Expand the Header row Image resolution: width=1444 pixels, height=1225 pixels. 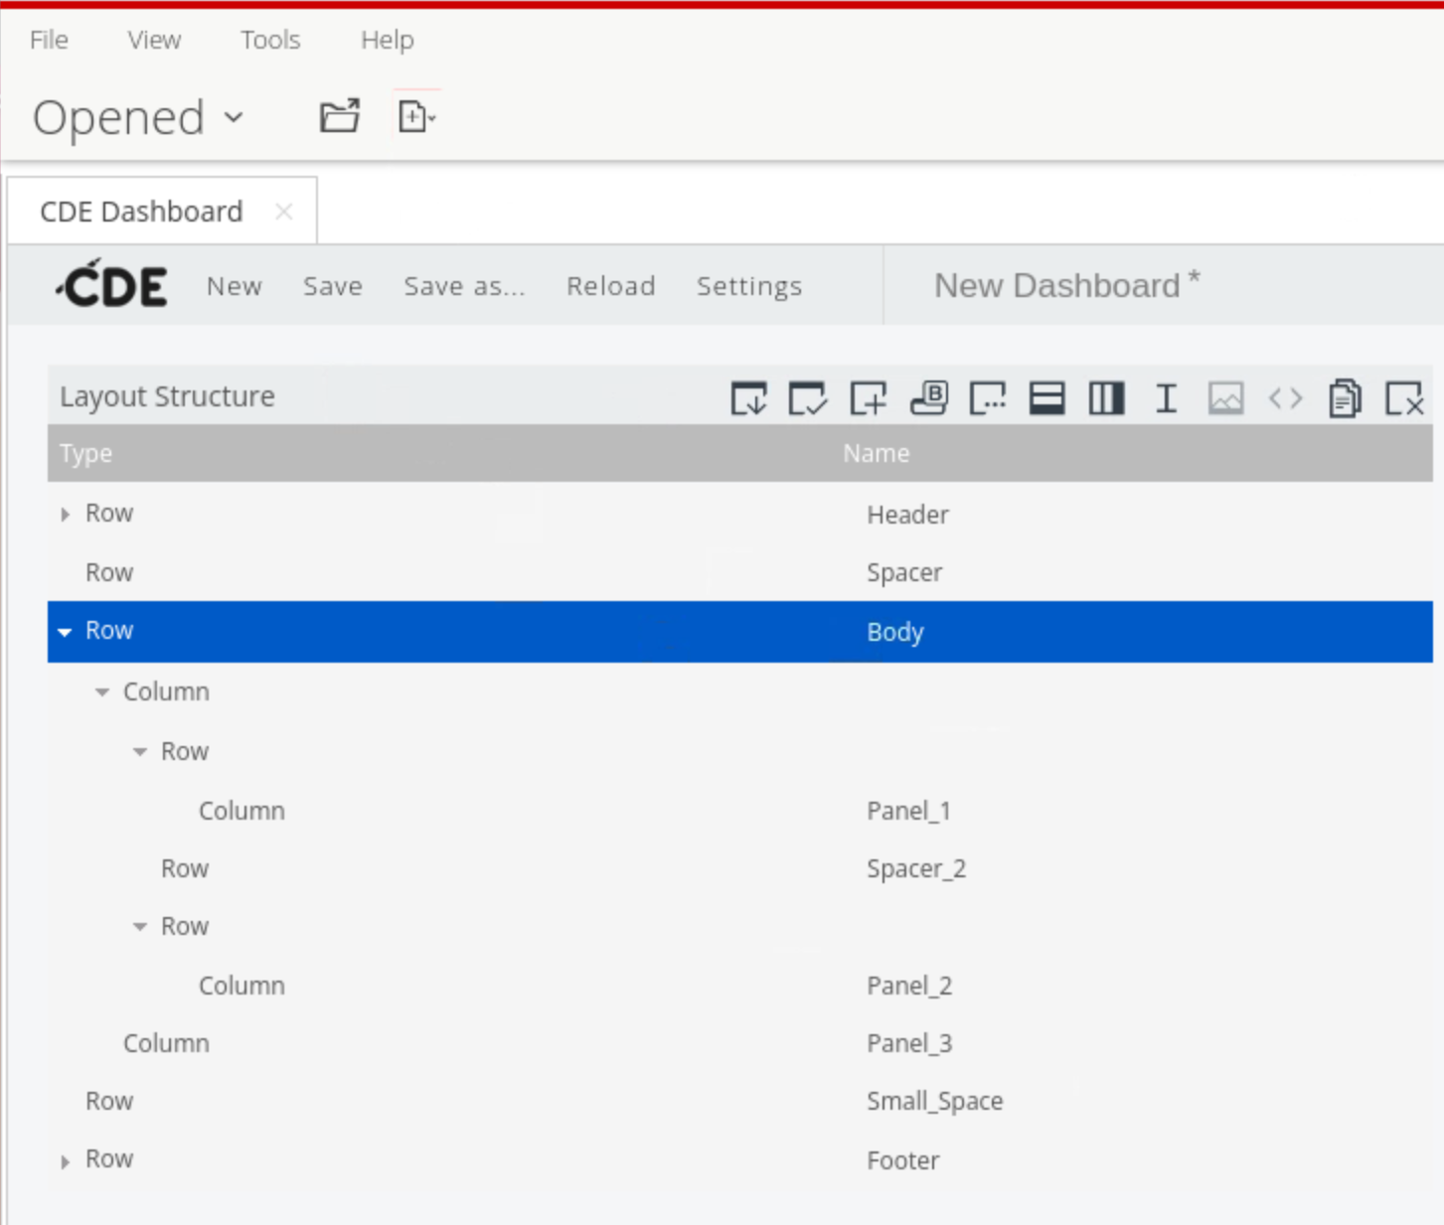point(66,515)
